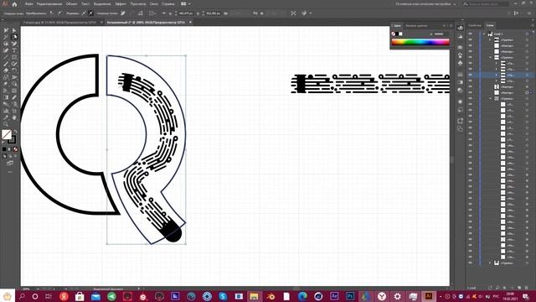Screen dimensions: 536x302
Task: Select the Artboard tool
Action: point(14,111)
